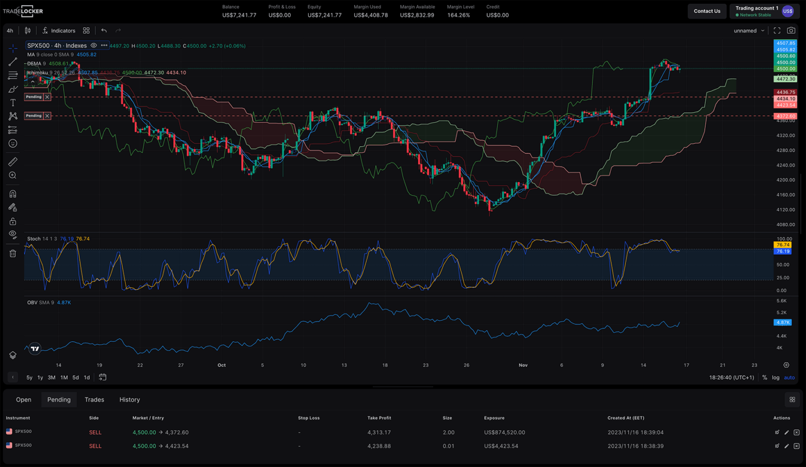Select the measure ruler tool
This screenshot has width=806, height=467.
click(13, 161)
